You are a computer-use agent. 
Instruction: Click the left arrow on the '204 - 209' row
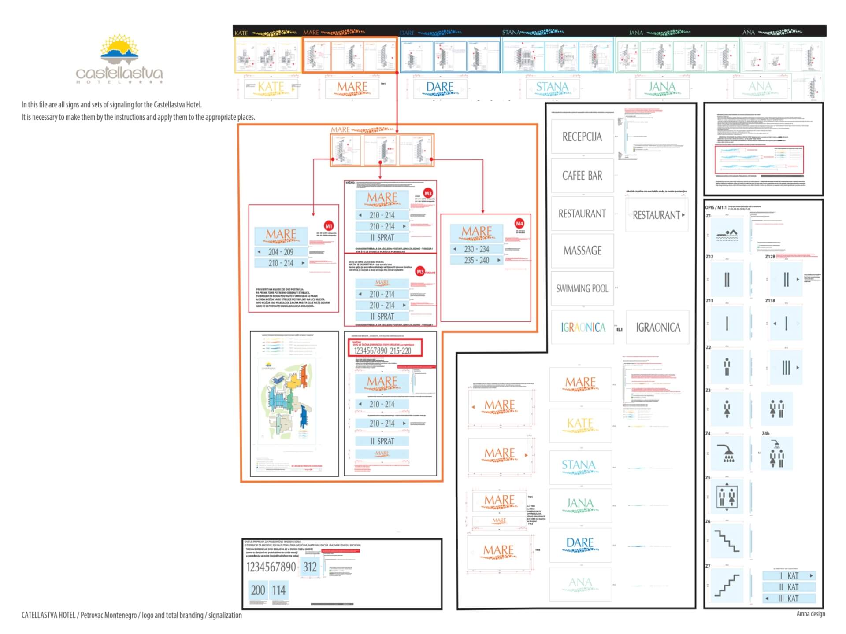pos(259,252)
